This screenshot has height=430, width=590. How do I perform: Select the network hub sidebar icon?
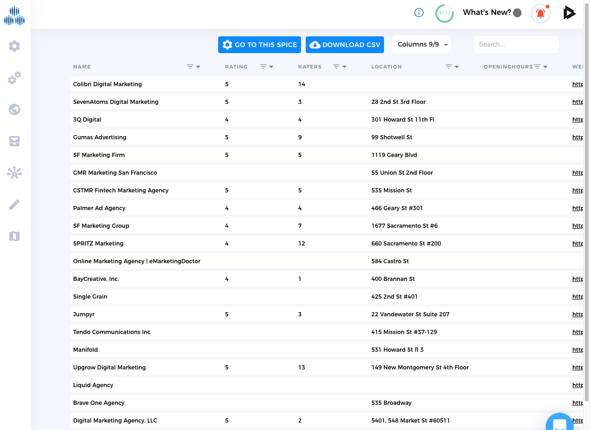pos(14,173)
